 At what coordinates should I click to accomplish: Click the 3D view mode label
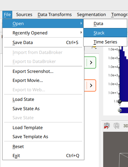[126, 126]
